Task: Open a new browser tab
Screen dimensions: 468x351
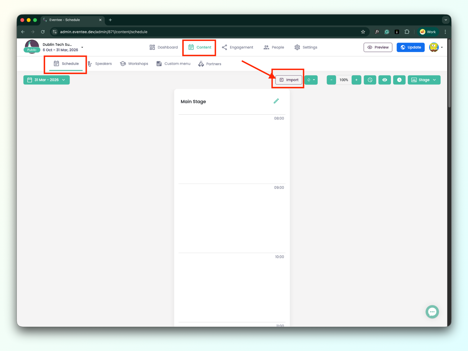Action: pos(110,20)
